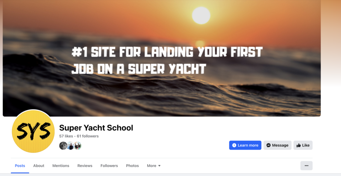Click the SYS yellow profile picture

coord(33,131)
